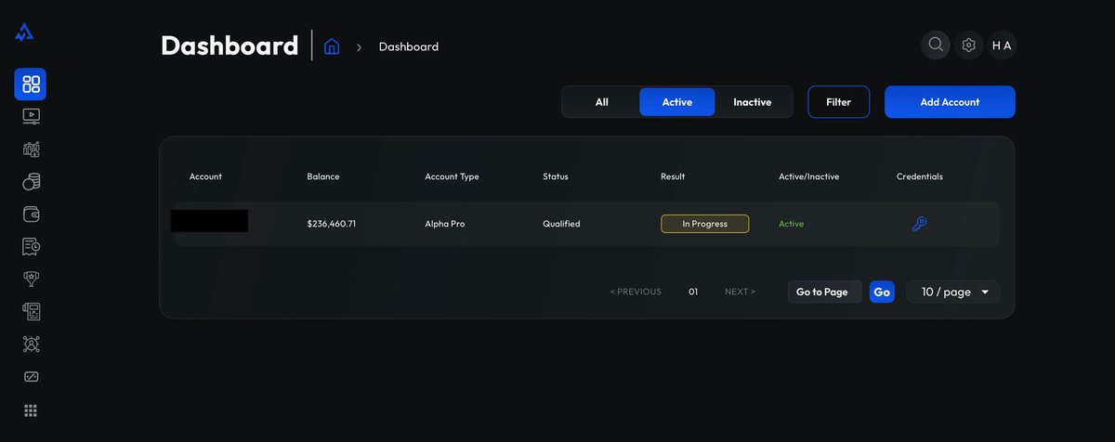Click the blue app logo in sidebar

coord(25,32)
